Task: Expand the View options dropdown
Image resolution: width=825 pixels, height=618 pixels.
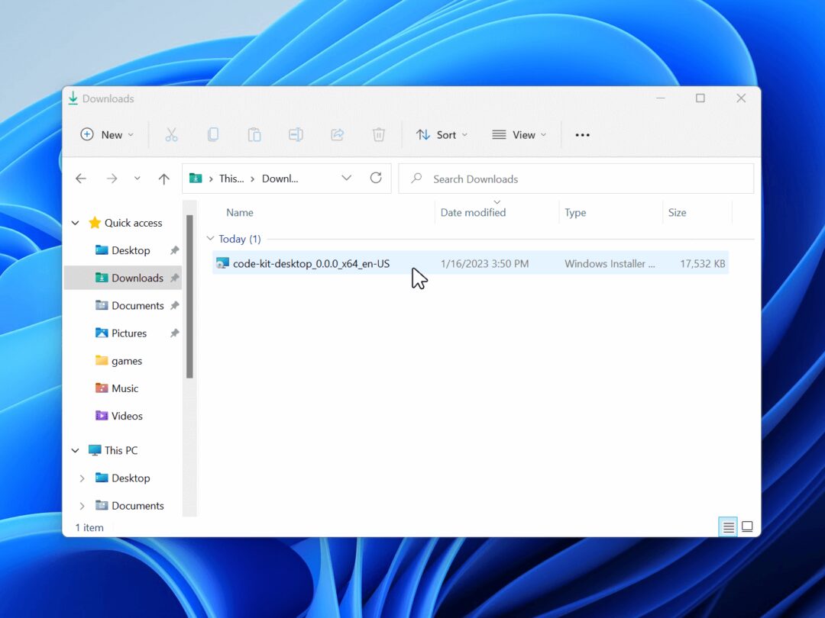Action: [519, 134]
